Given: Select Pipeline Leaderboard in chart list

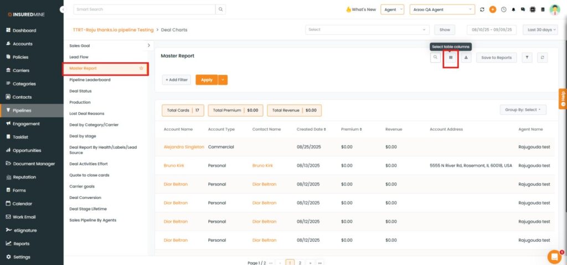Looking at the screenshot, I should pos(90,80).
